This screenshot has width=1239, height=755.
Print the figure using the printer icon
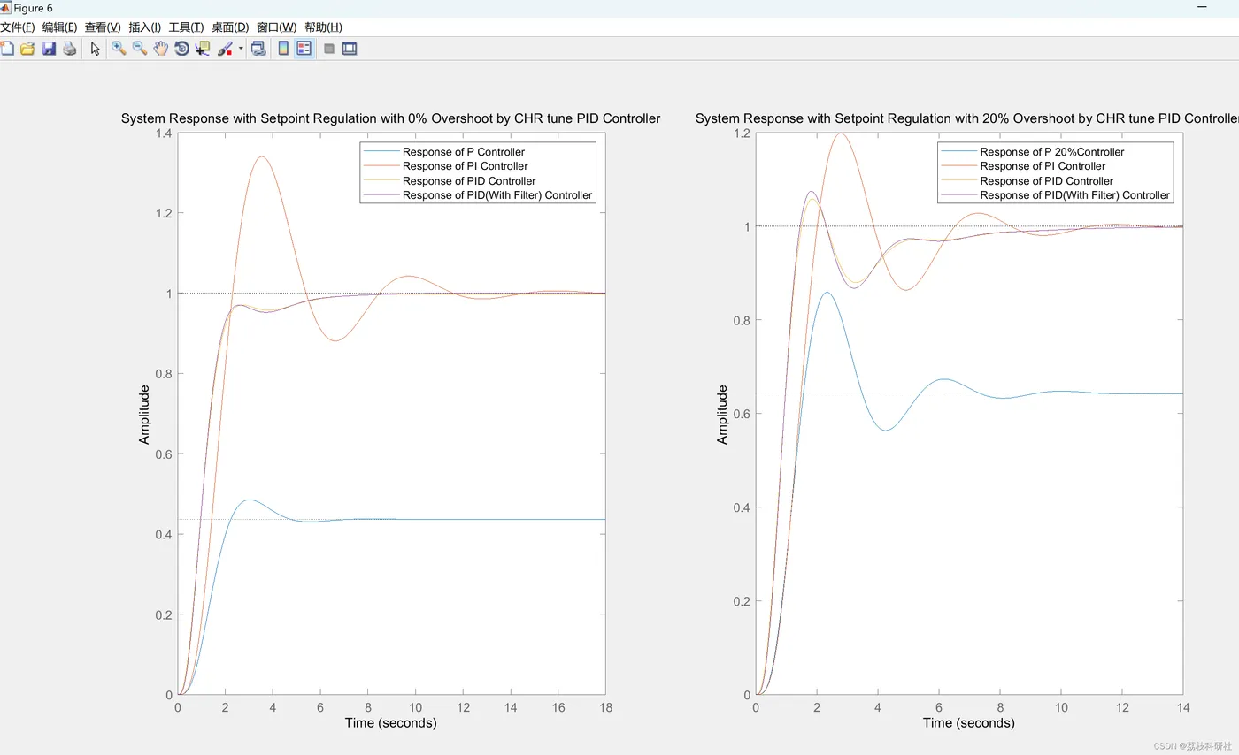(69, 49)
